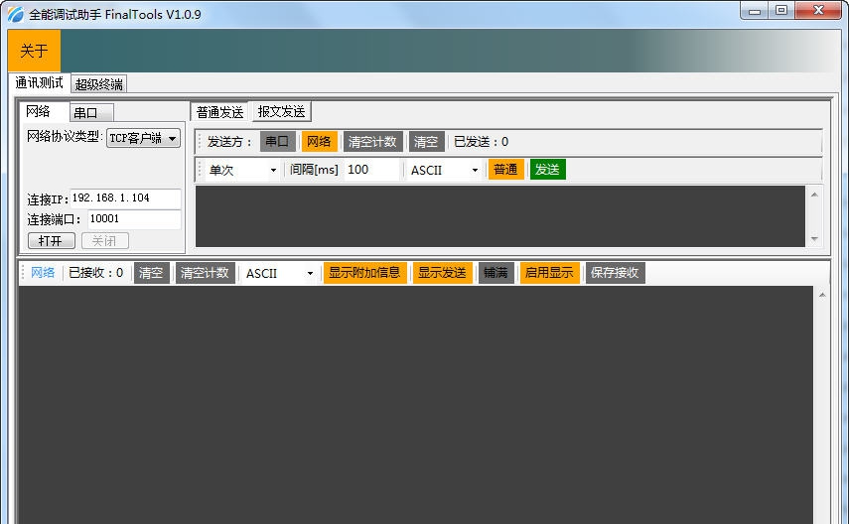Click the 打开 button to connect
The height and width of the screenshot is (524, 849).
pos(51,240)
